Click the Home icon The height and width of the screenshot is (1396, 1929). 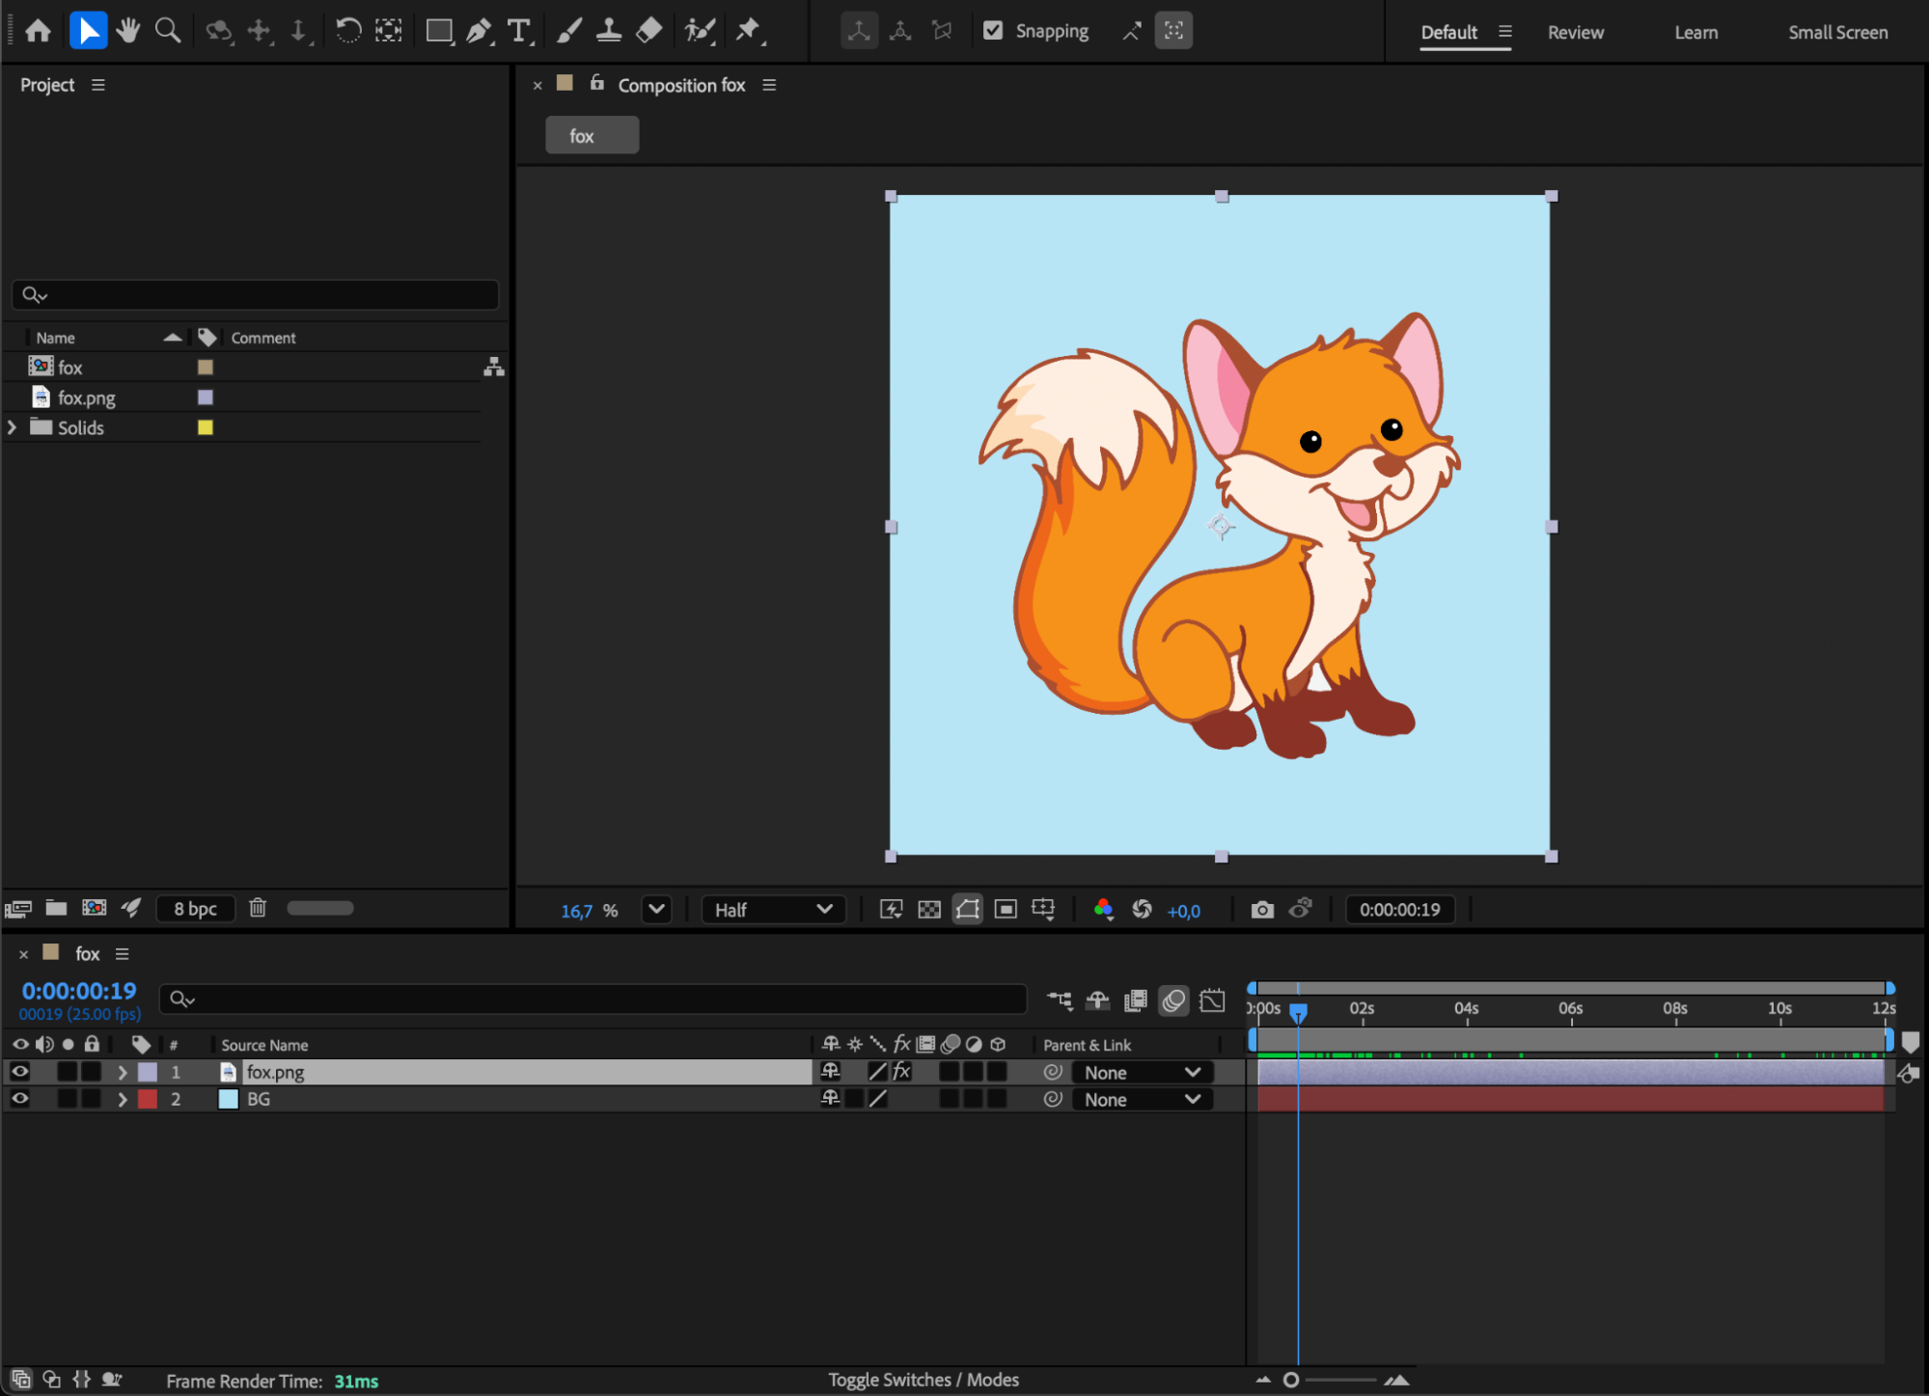38,31
